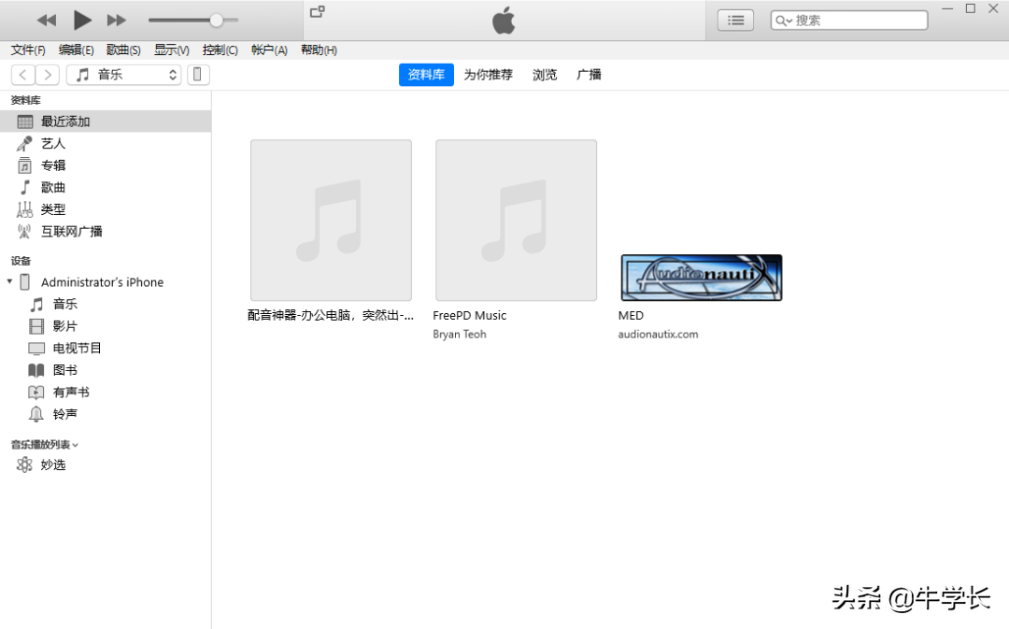Go back with the left arrow button
This screenshot has width=1009, height=629.
click(23, 75)
